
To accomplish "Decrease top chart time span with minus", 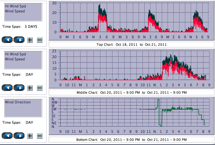I will [x=39, y=40].
